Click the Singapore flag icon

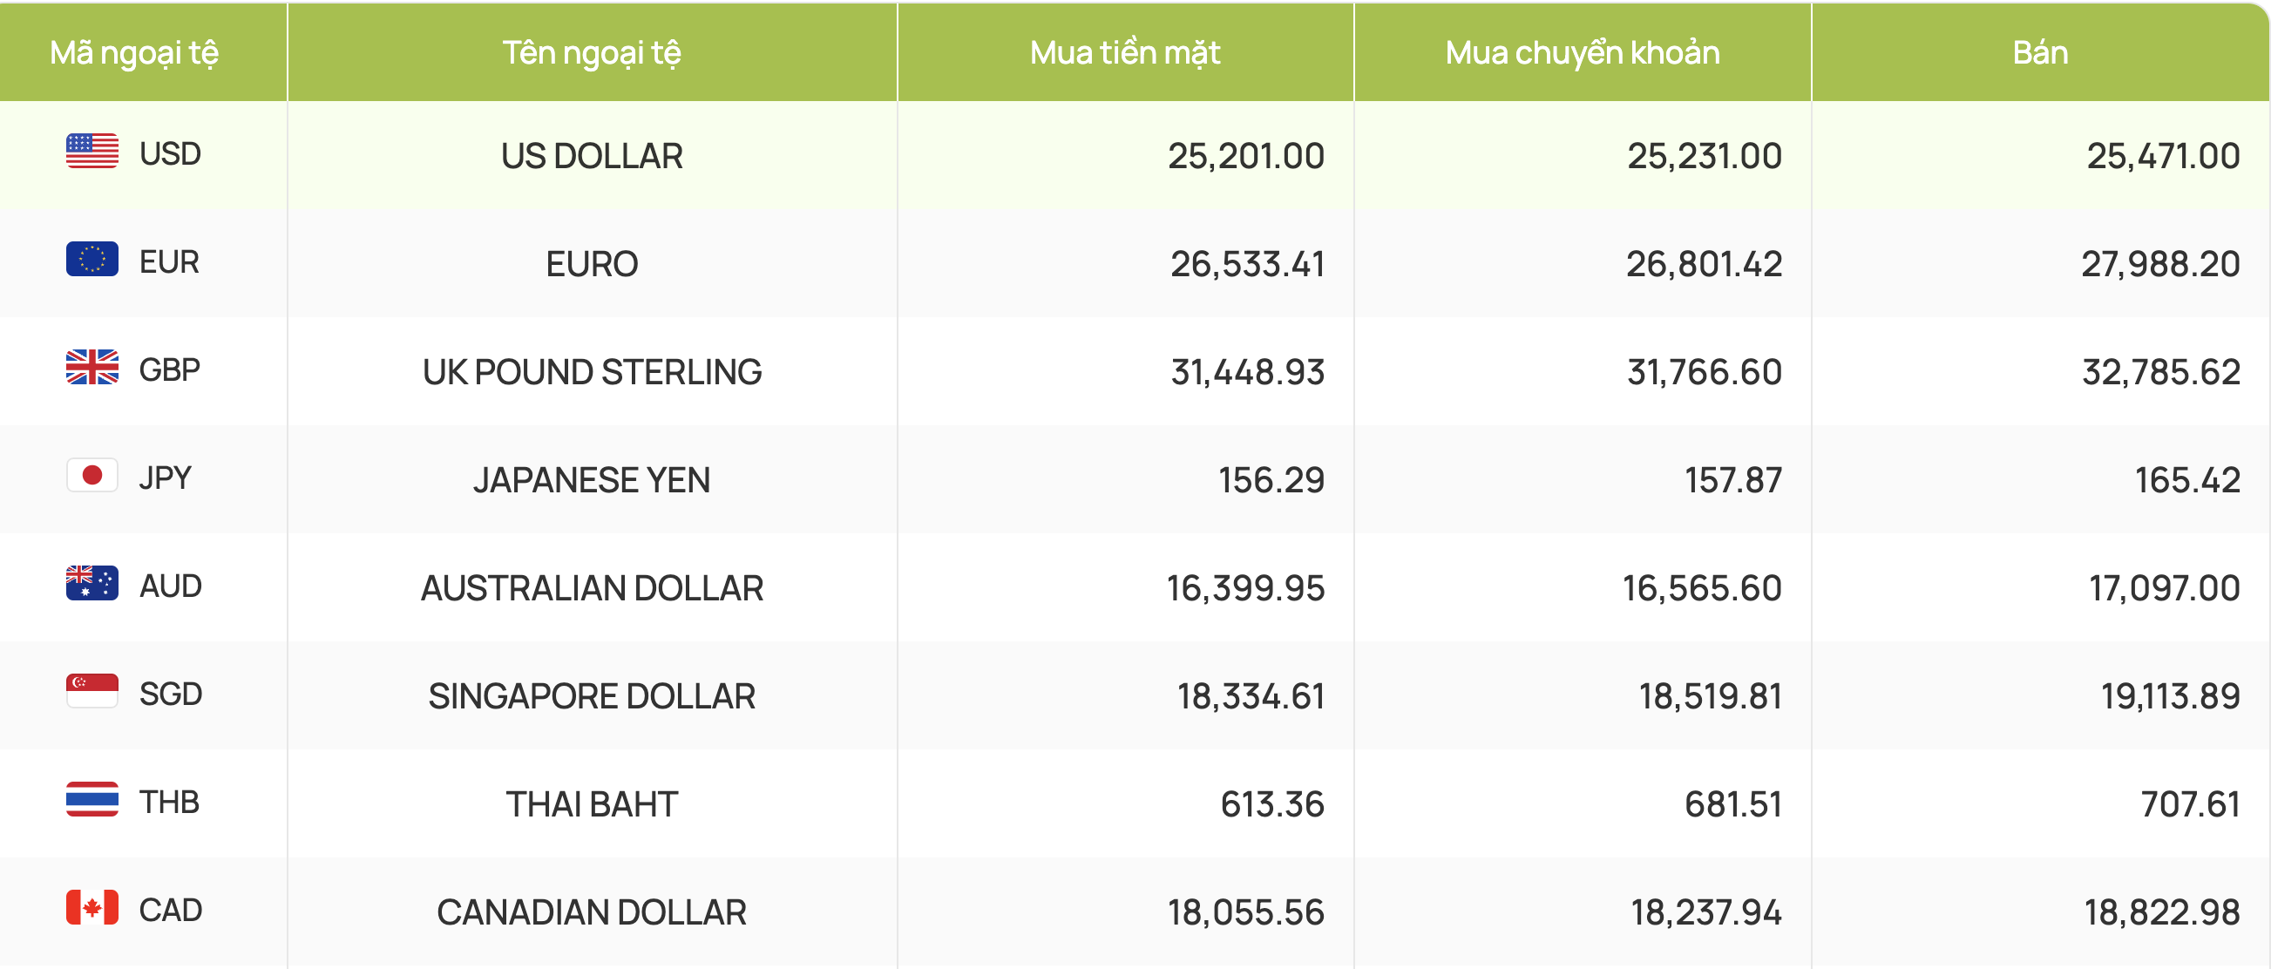92,692
